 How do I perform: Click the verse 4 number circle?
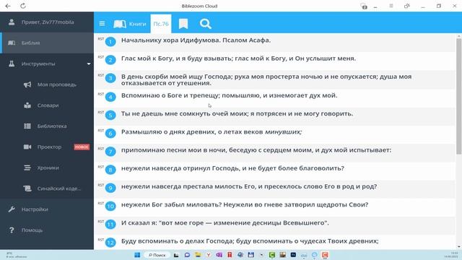pos(110,97)
